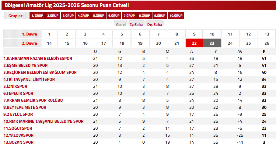Open TKİ Tavşanlı Linyitspor team link
276x147 pixels.
29,79
